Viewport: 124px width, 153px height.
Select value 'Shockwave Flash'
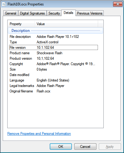coord(49,53)
